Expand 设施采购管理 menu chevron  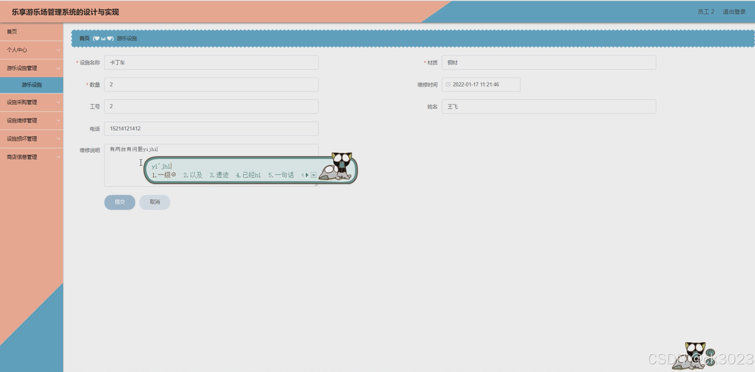[x=58, y=102]
